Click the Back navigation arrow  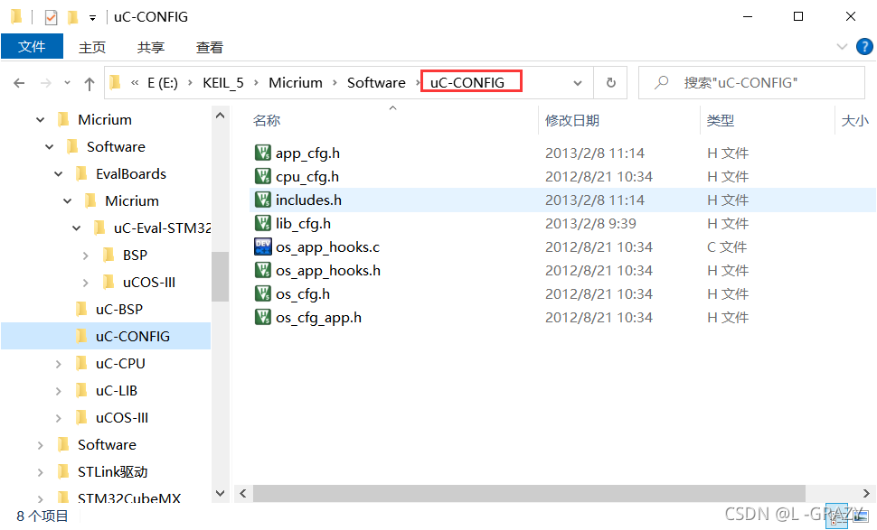coord(19,83)
